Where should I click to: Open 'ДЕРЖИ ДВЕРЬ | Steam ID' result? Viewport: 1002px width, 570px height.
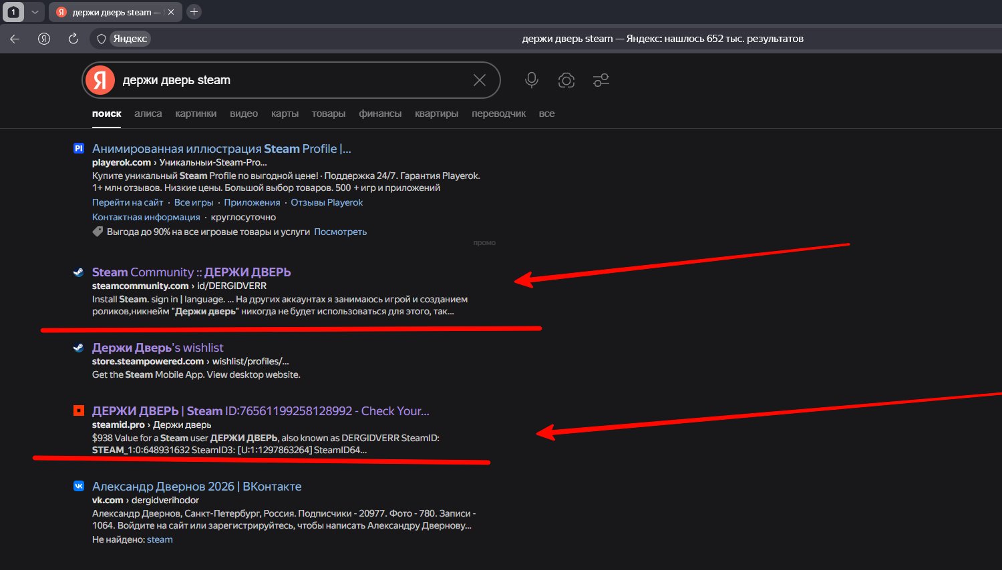click(261, 411)
